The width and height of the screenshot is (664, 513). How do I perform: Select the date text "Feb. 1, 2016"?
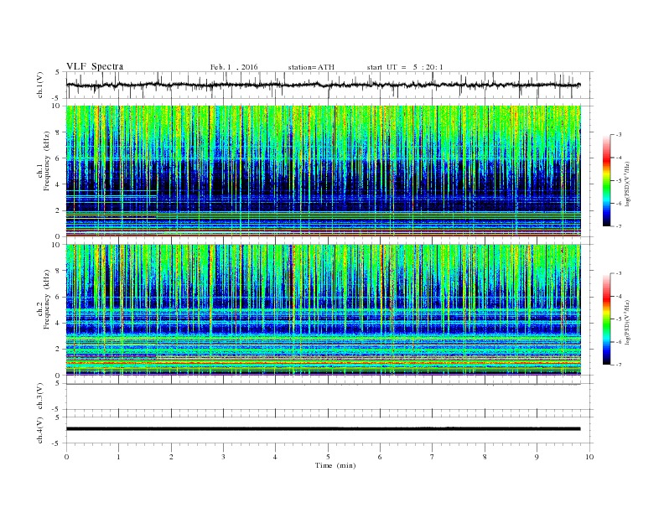pyautogui.click(x=234, y=67)
